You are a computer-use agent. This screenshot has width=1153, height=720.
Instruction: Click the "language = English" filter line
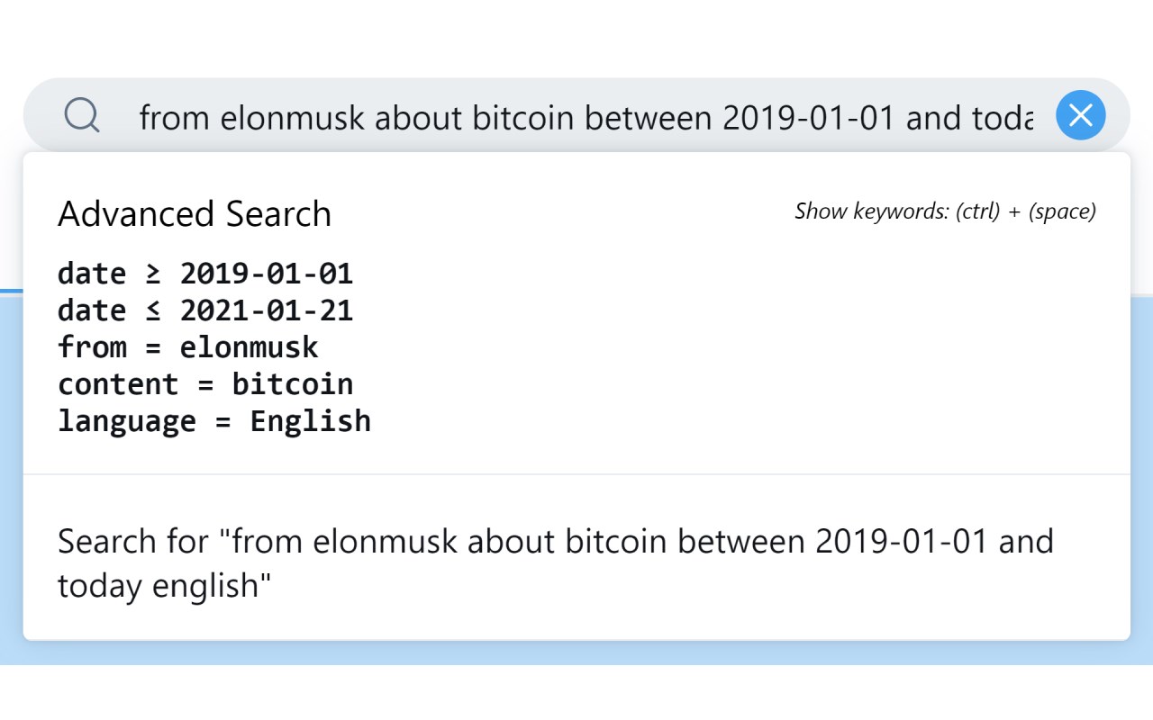(x=214, y=421)
